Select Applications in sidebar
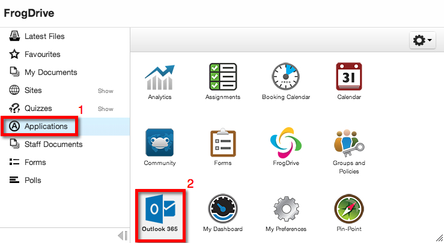The image size is (444, 243). pos(65,126)
